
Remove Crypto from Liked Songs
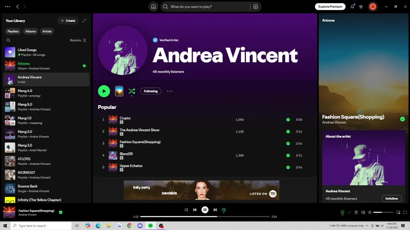pos(288,120)
